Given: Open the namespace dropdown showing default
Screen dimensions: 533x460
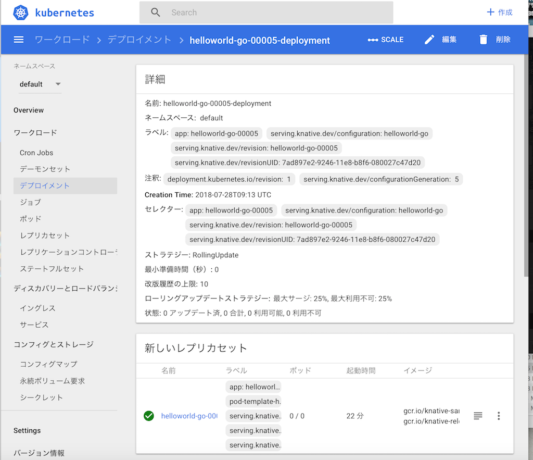Looking at the screenshot, I should coord(40,84).
